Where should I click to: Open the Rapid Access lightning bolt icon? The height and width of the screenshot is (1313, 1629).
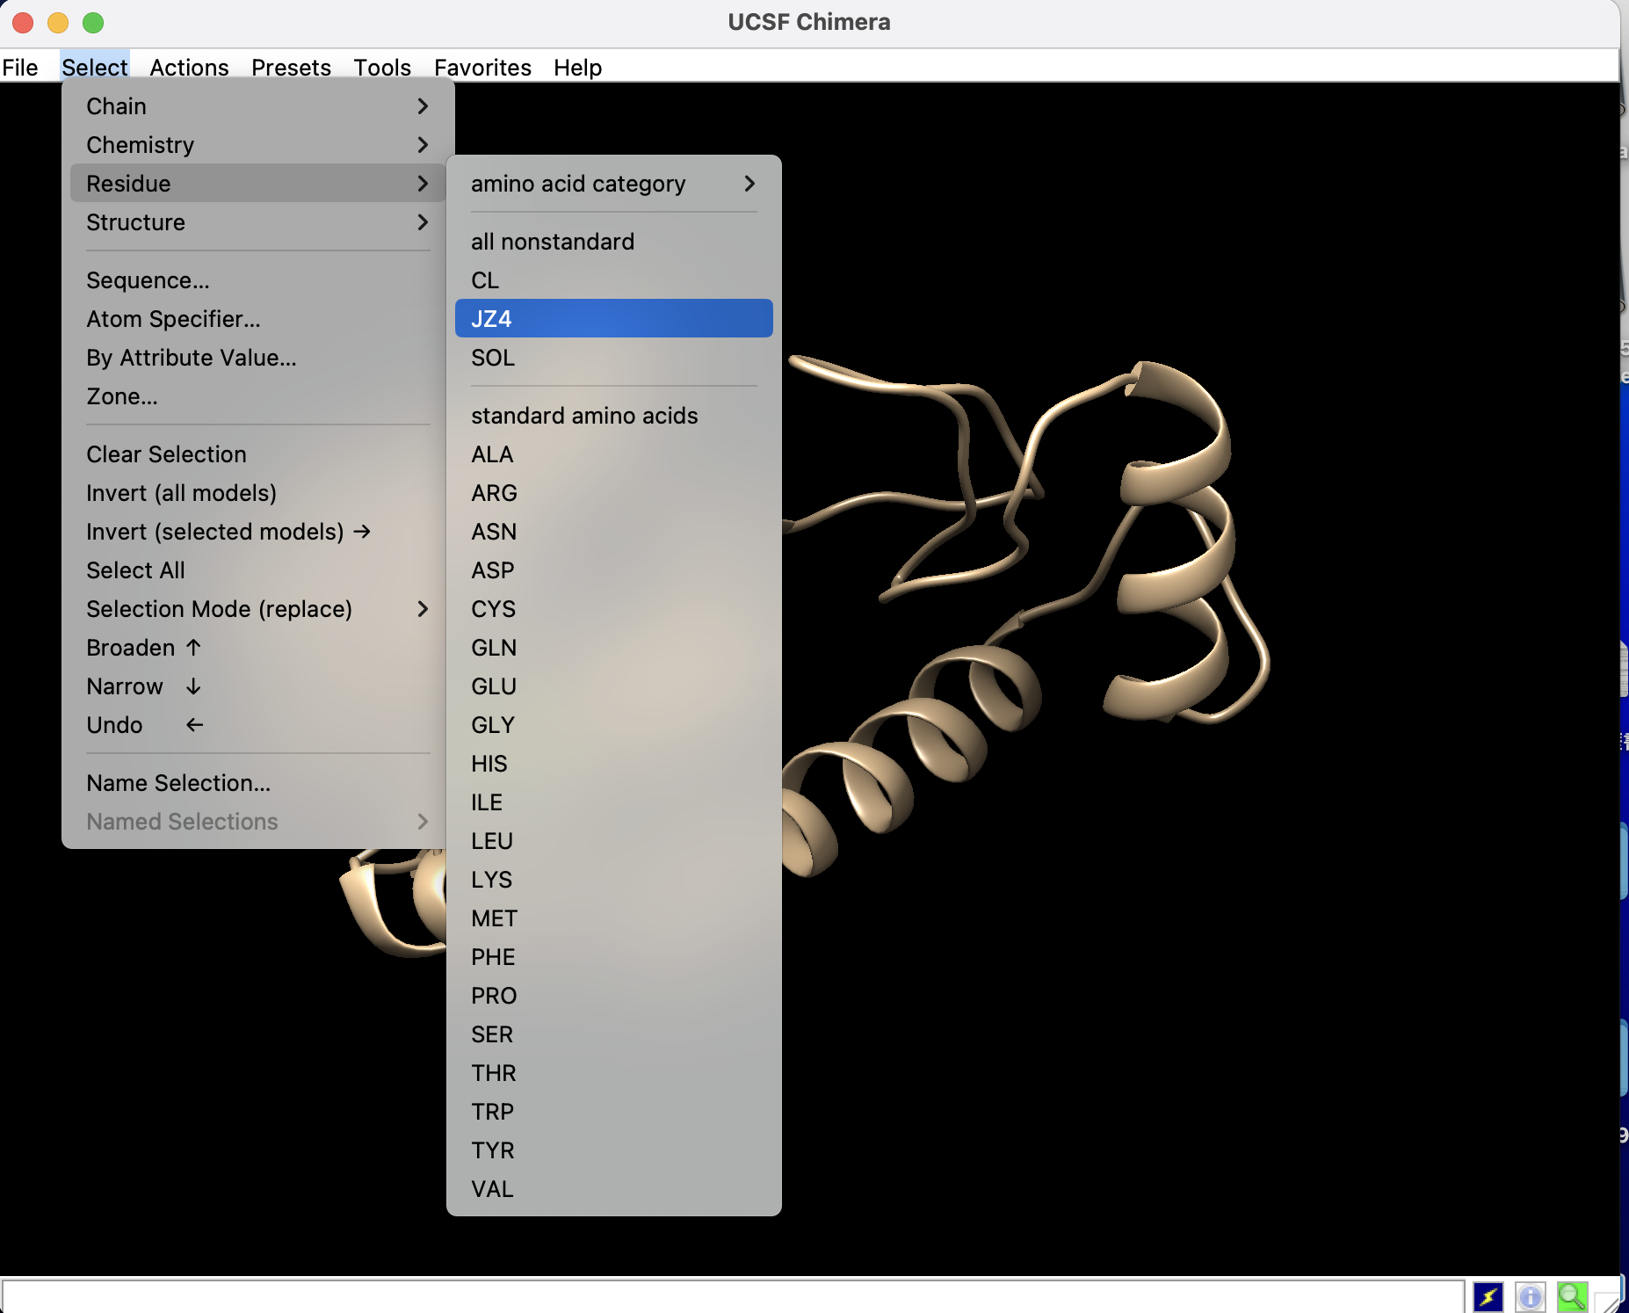coord(1488,1296)
